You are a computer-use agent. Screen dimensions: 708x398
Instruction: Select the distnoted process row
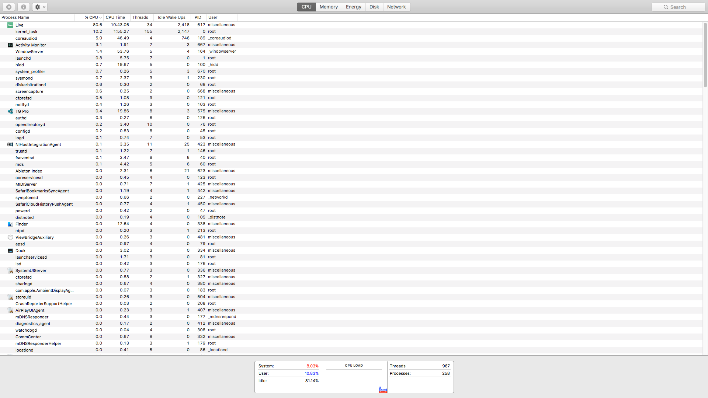click(x=351, y=217)
